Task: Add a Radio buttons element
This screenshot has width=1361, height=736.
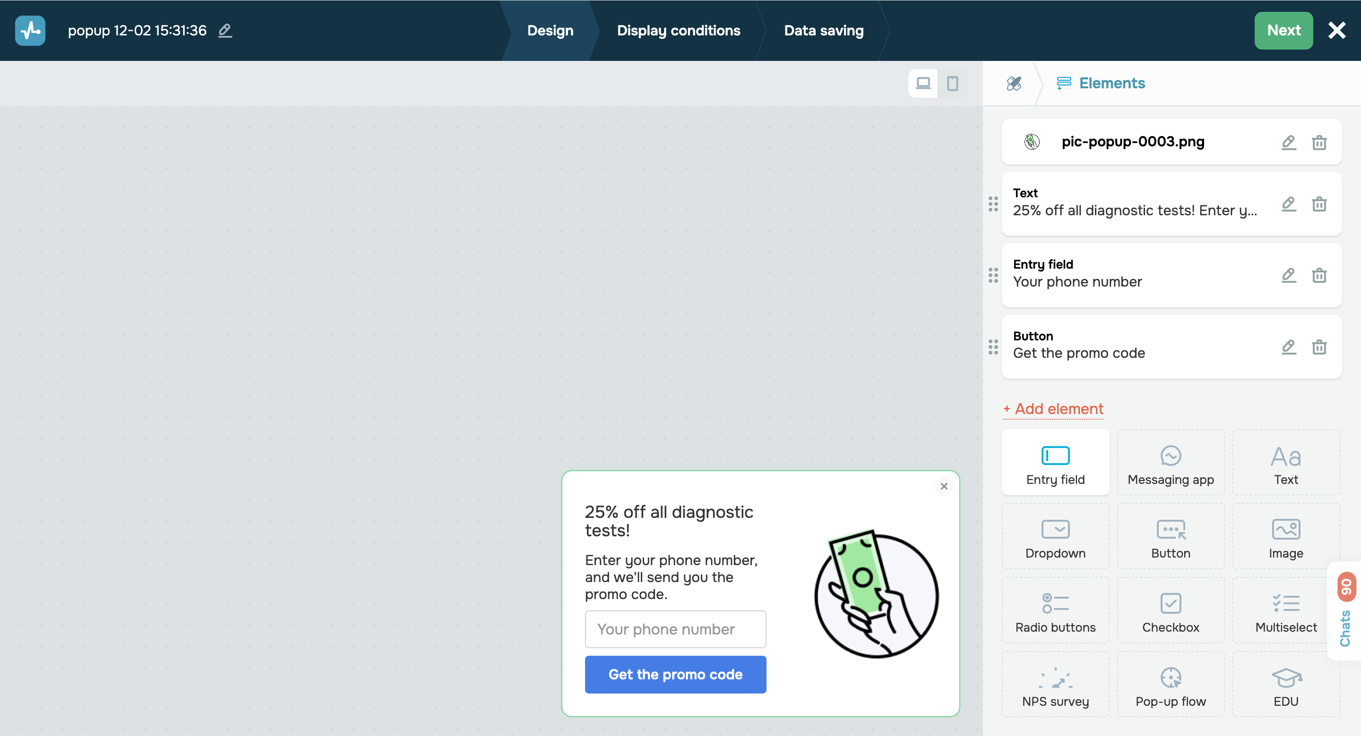Action: point(1055,611)
